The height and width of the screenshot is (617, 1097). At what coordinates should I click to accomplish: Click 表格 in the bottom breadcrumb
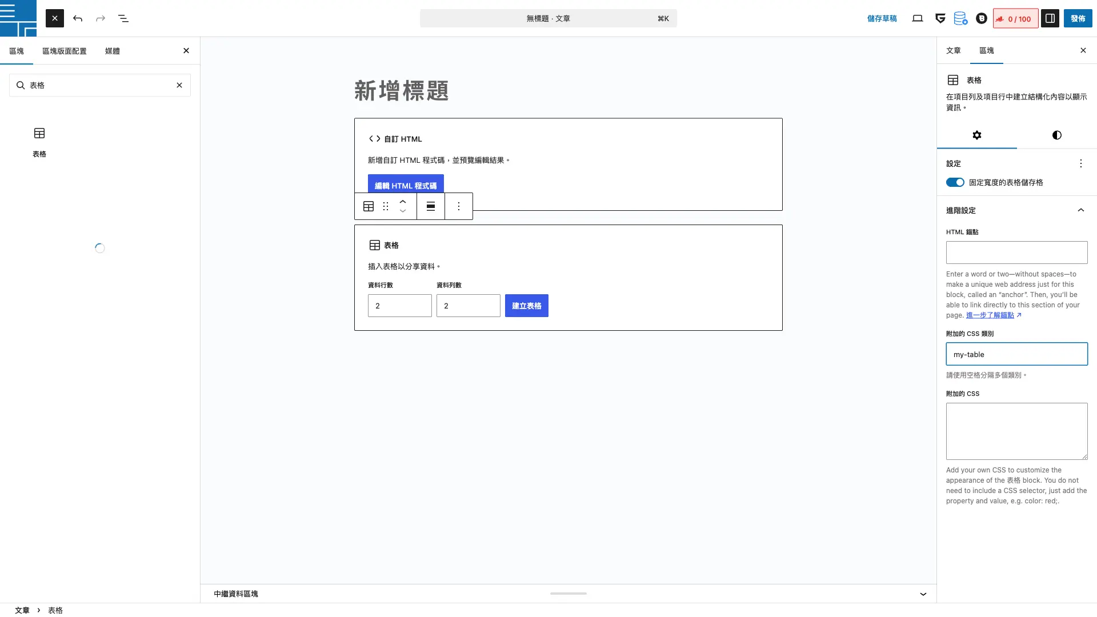(x=55, y=610)
